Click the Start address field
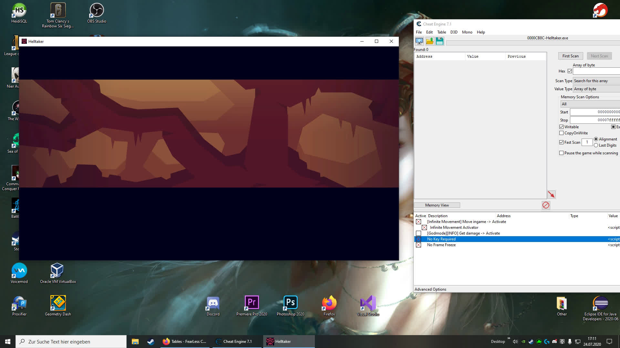Viewport: 620px width, 348px height. tap(595, 112)
